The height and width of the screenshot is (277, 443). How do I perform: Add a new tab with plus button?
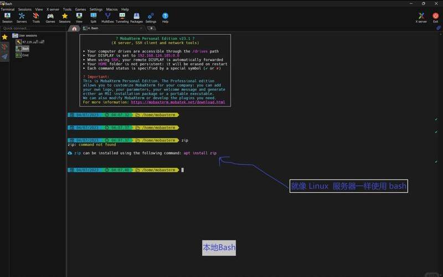click(x=151, y=28)
